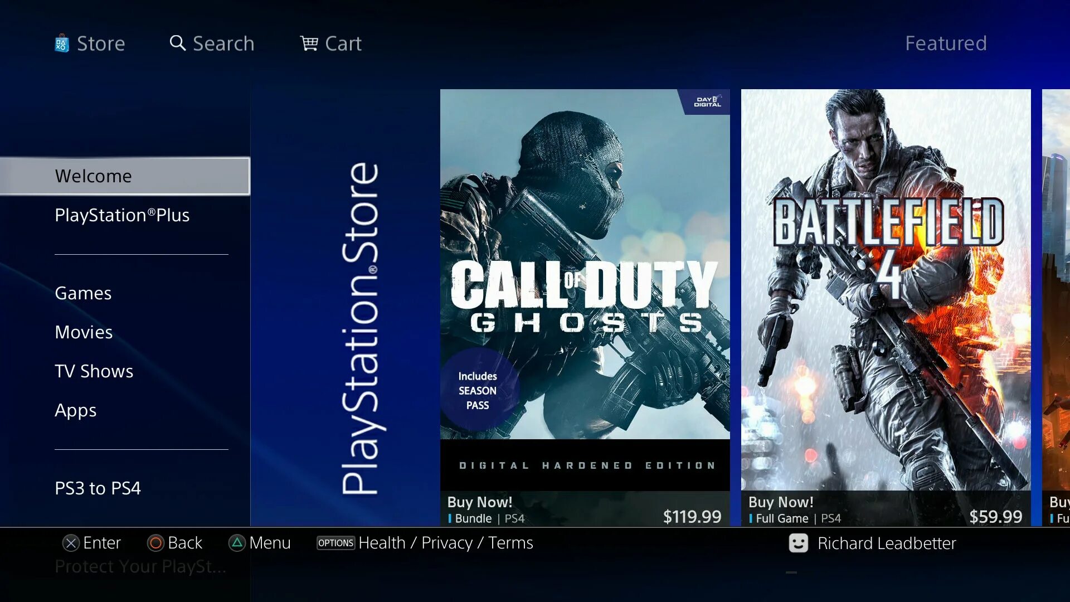Click Buy Now on Battlefield 4
1070x602 pixels.
pos(780,501)
